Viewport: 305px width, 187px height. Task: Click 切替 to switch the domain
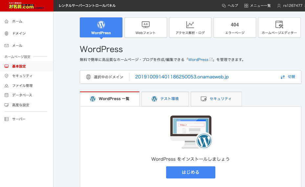click(x=288, y=77)
